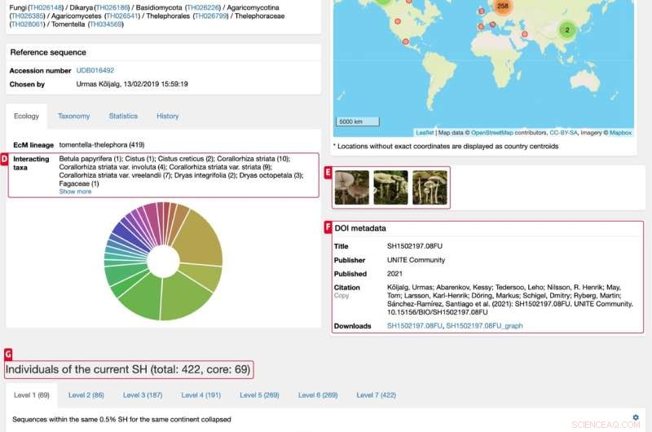Click the orange 258 map cluster
The width and height of the screenshot is (652, 432).
[502, 7]
